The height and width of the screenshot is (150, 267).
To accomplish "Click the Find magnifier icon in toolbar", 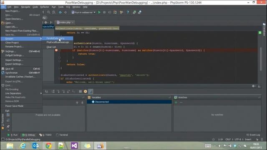I will point(48,12).
